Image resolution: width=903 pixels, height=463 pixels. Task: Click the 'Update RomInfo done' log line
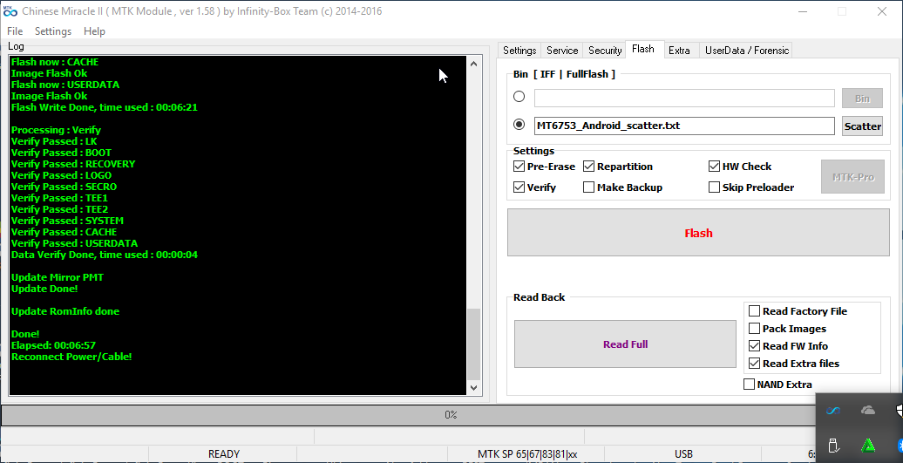click(x=65, y=311)
